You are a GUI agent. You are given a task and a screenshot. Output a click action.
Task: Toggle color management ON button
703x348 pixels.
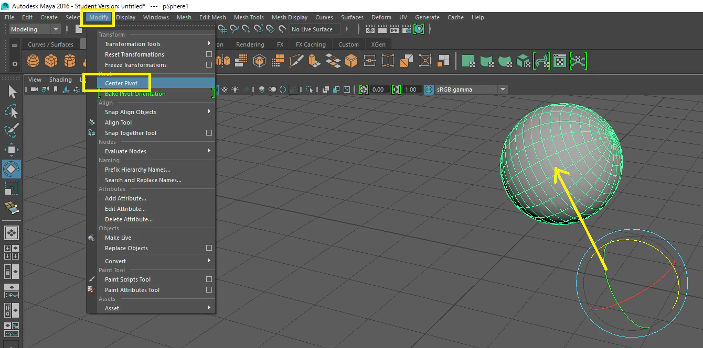[x=429, y=89]
